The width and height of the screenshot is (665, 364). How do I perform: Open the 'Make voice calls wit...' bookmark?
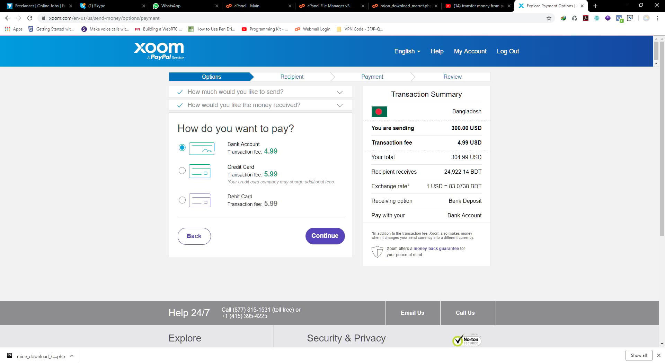pos(105,29)
